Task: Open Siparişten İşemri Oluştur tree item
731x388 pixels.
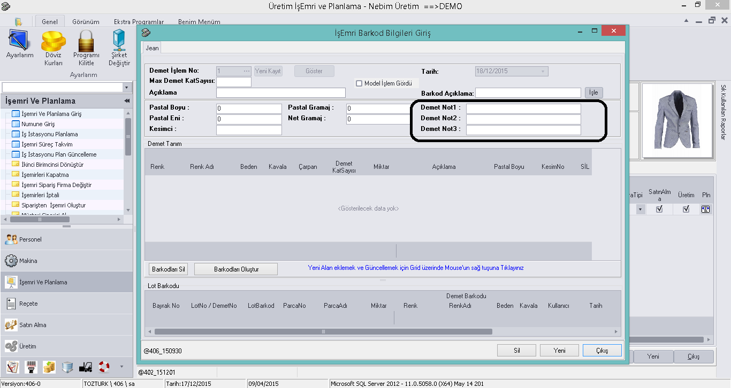Action: 54,205
